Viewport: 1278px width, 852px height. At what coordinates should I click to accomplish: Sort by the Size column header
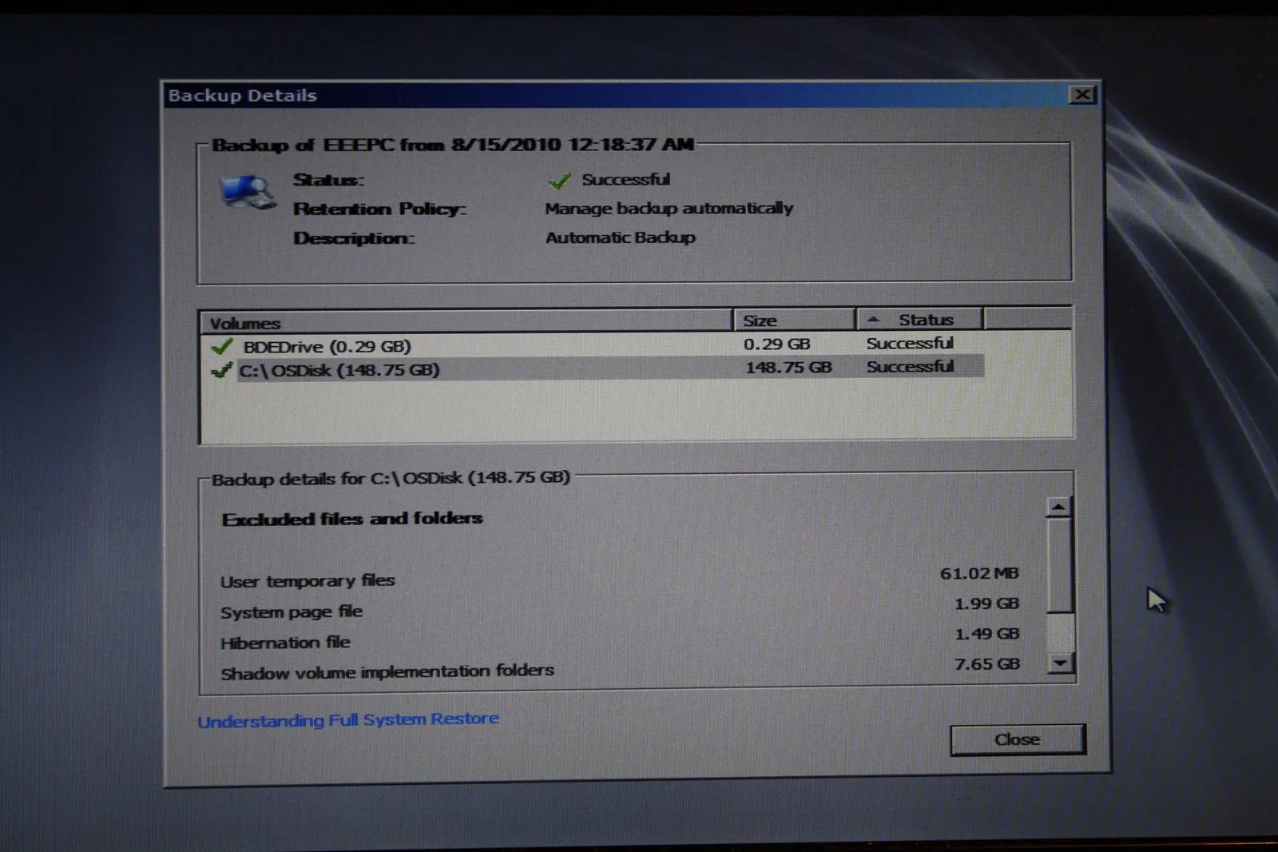[x=794, y=320]
